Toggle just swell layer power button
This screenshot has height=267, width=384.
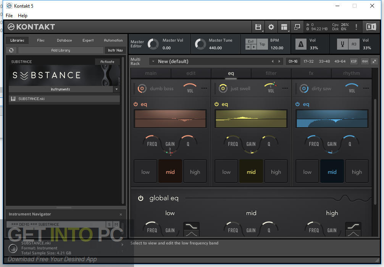coord(223,89)
